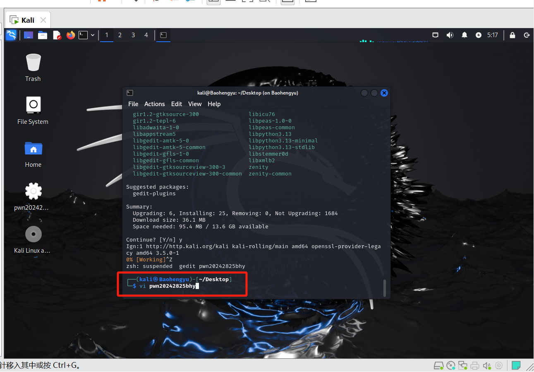This screenshot has width=534, height=372.
Task: Click the terminal scrollbar handle
Action: 384,288
